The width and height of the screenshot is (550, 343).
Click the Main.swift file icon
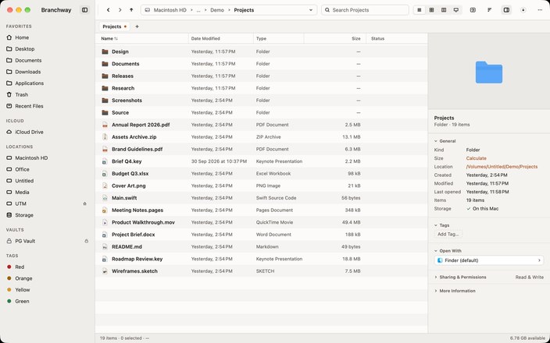105,198
